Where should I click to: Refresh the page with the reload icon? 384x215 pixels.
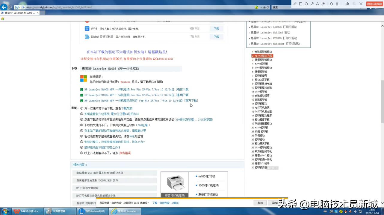pyautogui.click(x=267, y=7)
